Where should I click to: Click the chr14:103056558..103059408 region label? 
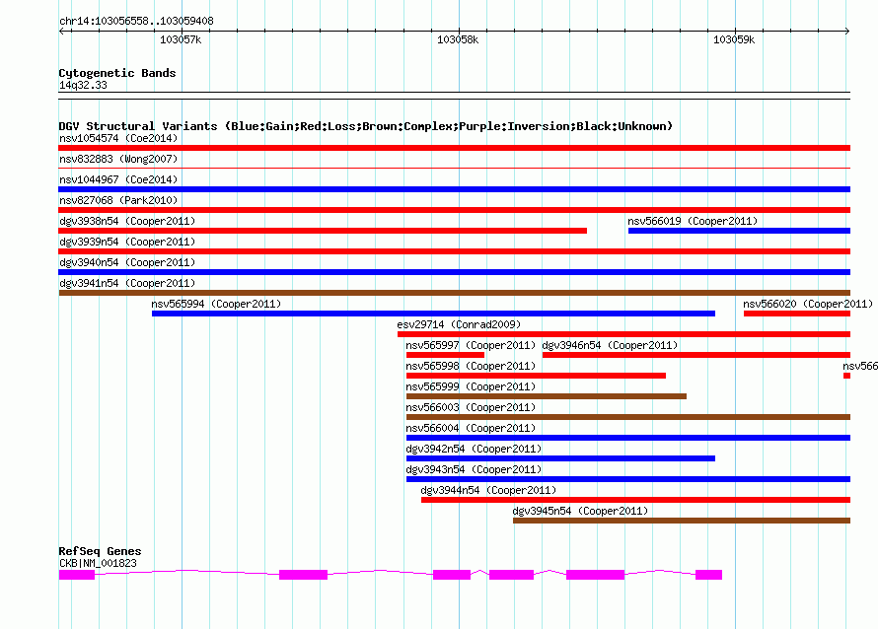coord(136,21)
